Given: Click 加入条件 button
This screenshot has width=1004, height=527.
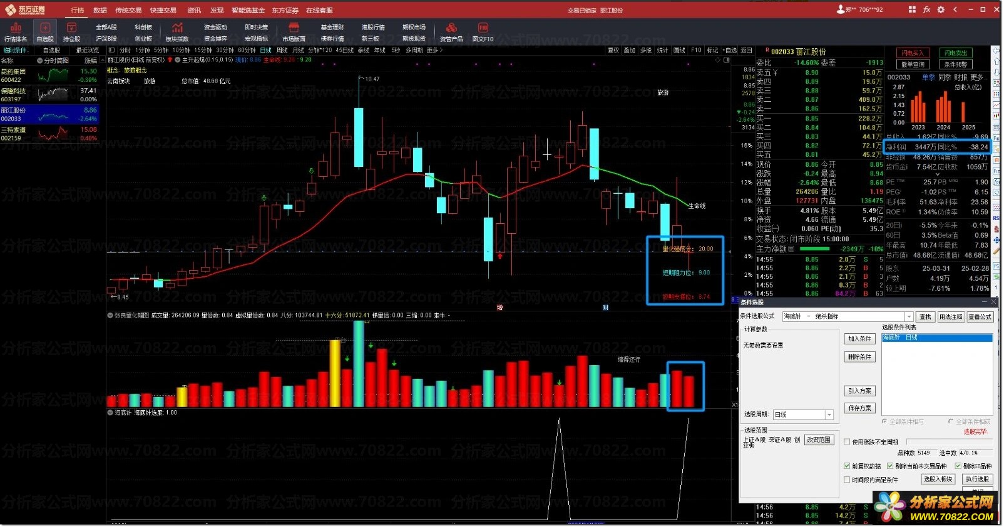Looking at the screenshot, I should click(860, 339).
